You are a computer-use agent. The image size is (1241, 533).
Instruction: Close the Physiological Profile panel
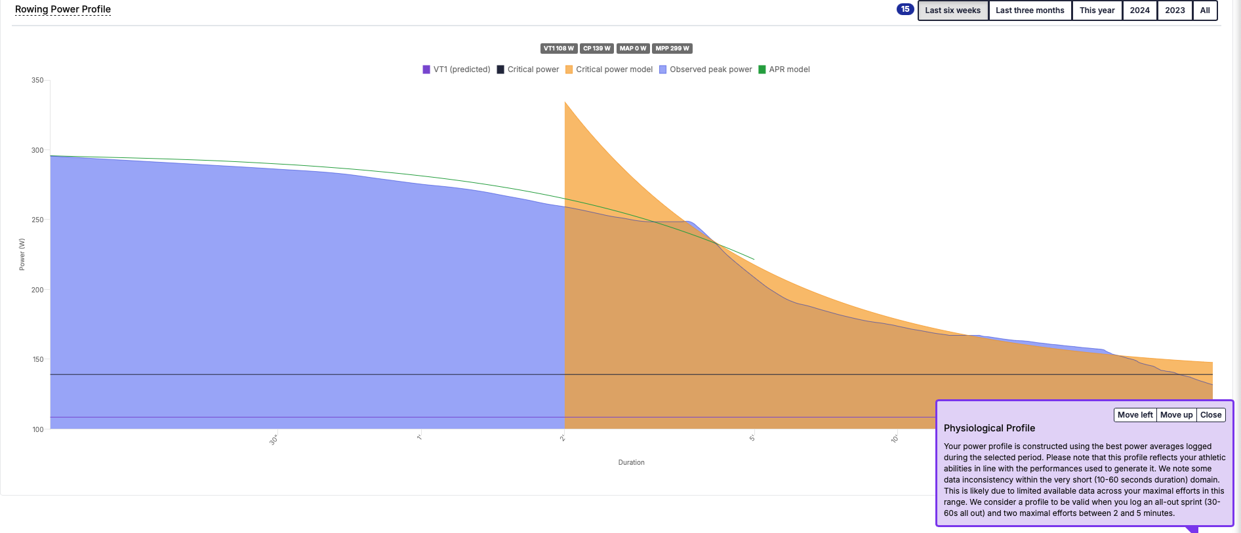1211,415
